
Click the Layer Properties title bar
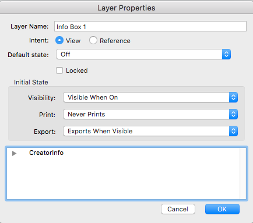[x=126, y=8]
